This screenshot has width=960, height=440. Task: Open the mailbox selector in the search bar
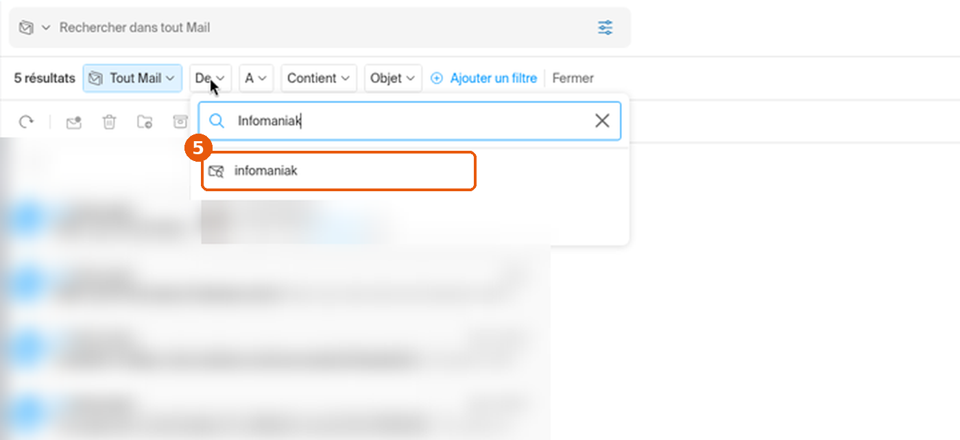(34, 27)
